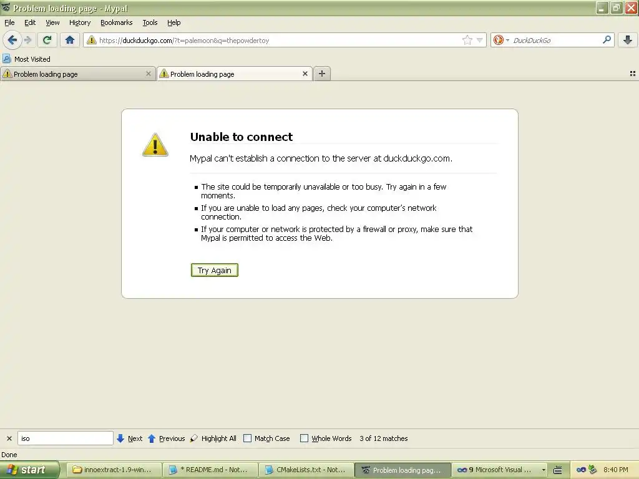
Task: Click the forward arrow navigation button
Action: tap(27, 40)
